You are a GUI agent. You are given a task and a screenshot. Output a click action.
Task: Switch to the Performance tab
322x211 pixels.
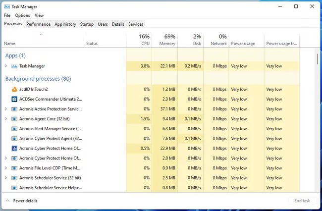click(38, 24)
